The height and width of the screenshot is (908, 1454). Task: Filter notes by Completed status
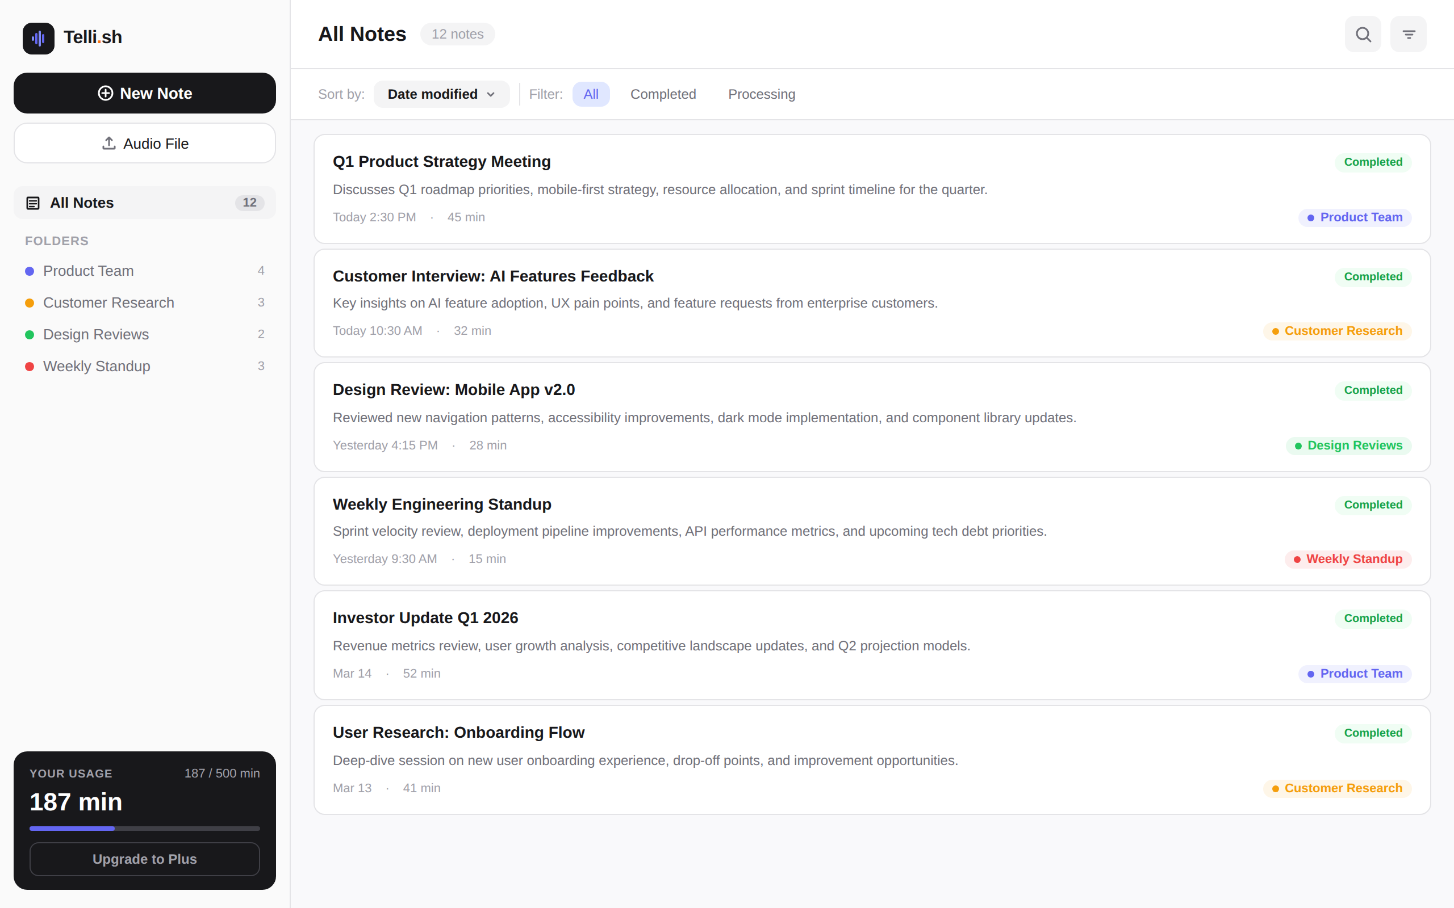(x=663, y=94)
